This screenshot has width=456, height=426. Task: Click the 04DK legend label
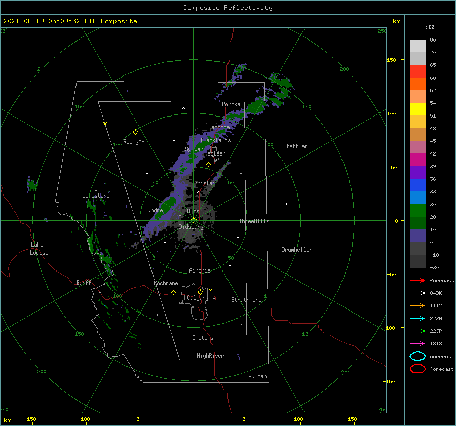(436, 293)
